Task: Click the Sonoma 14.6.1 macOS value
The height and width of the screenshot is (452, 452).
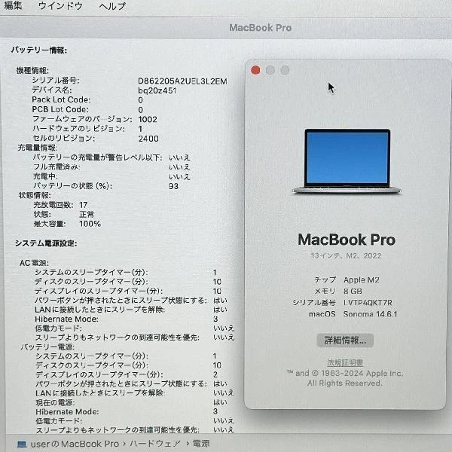Action: coord(370,314)
